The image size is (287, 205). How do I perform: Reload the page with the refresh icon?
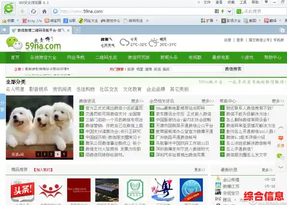pyautogui.click(x=33, y=11)
